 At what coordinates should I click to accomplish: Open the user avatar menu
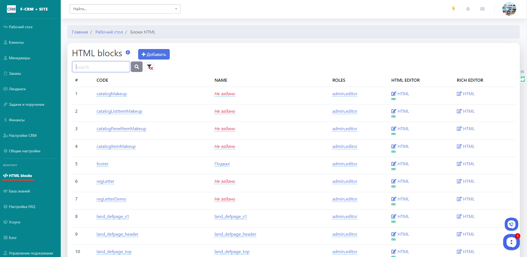(509, 9)
